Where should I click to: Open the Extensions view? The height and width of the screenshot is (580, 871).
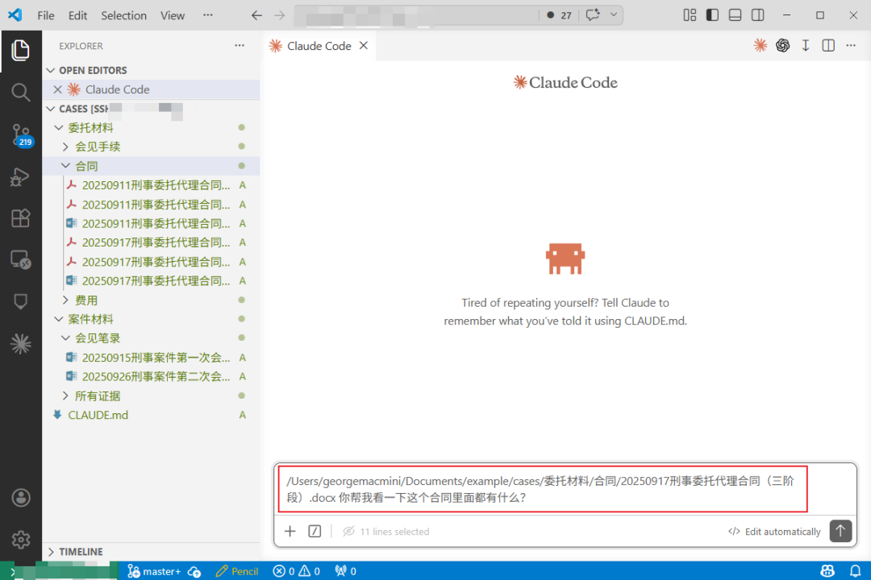coord(20,218)
